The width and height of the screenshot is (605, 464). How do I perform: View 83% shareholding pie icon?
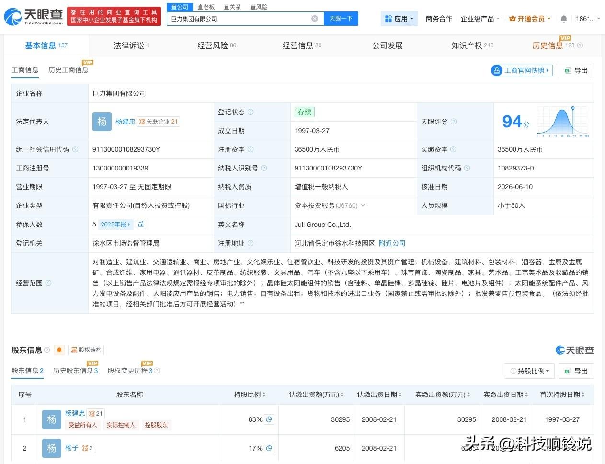pos(269,419)
